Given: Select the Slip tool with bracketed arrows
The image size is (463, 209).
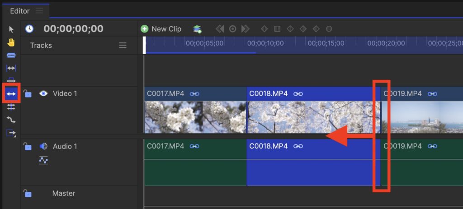Looking at the screenshot, I should [x=11, y=69].
